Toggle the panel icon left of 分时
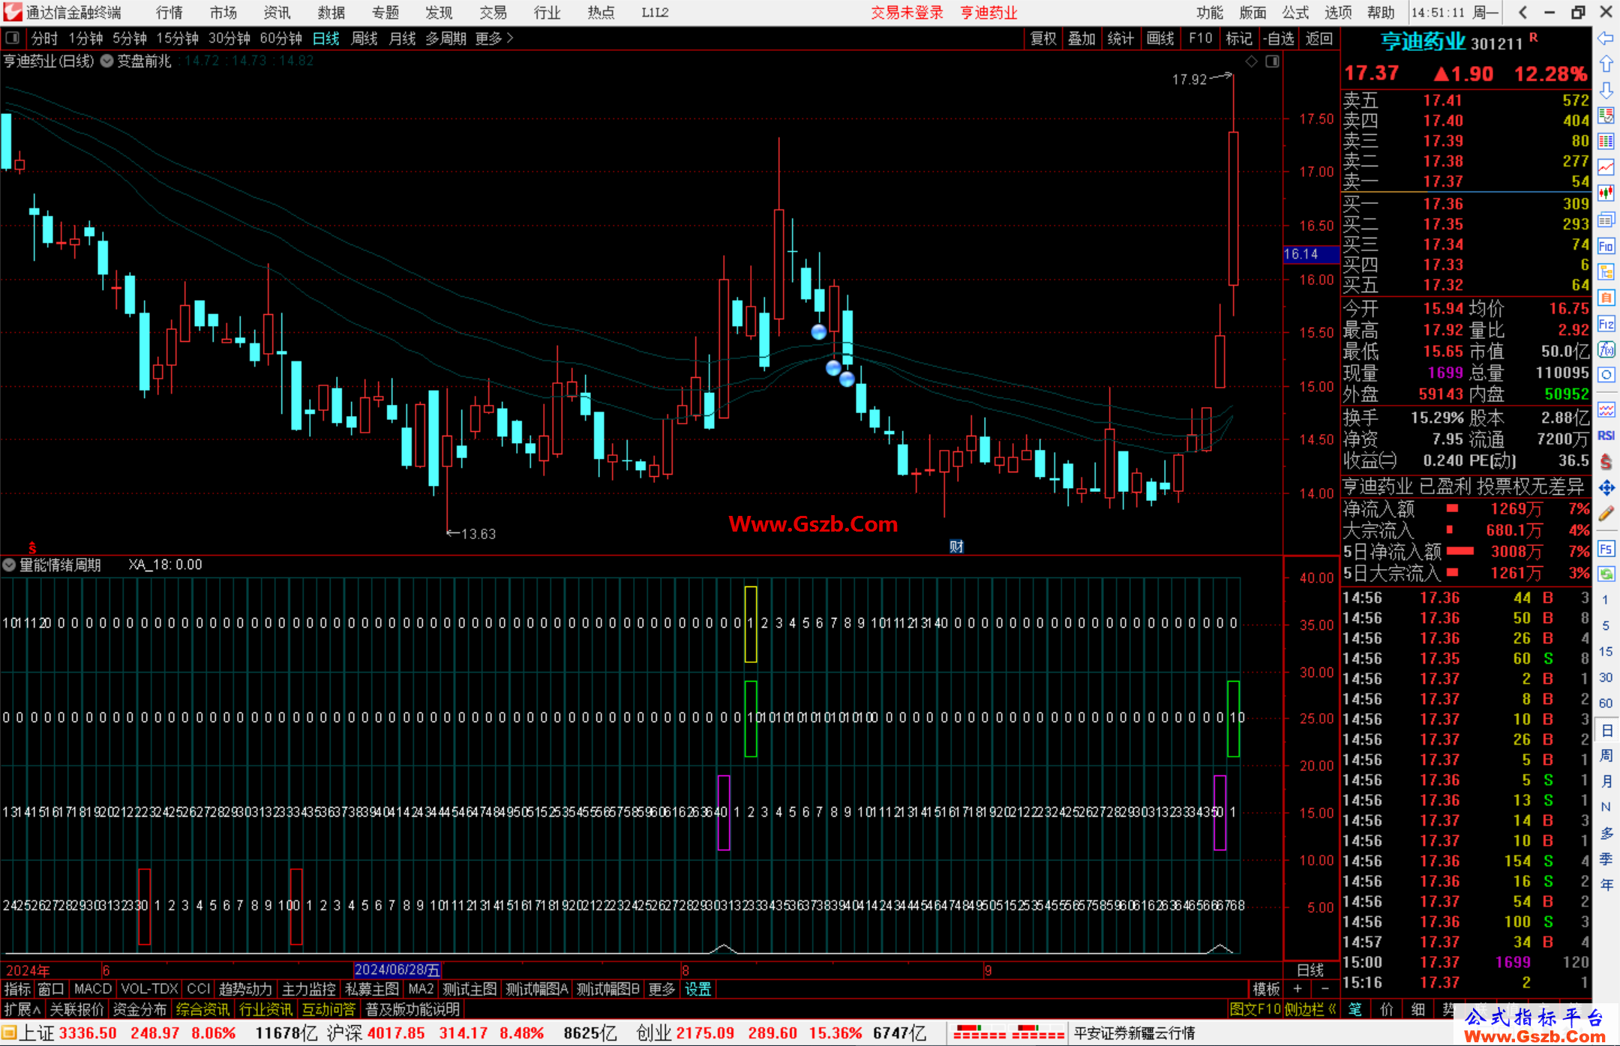 click(13, 37)
